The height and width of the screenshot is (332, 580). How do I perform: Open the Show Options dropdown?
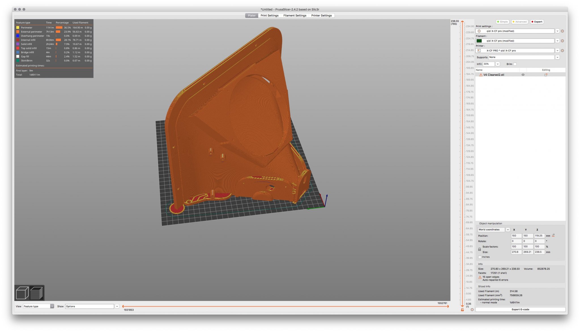[x=117, y=306]
